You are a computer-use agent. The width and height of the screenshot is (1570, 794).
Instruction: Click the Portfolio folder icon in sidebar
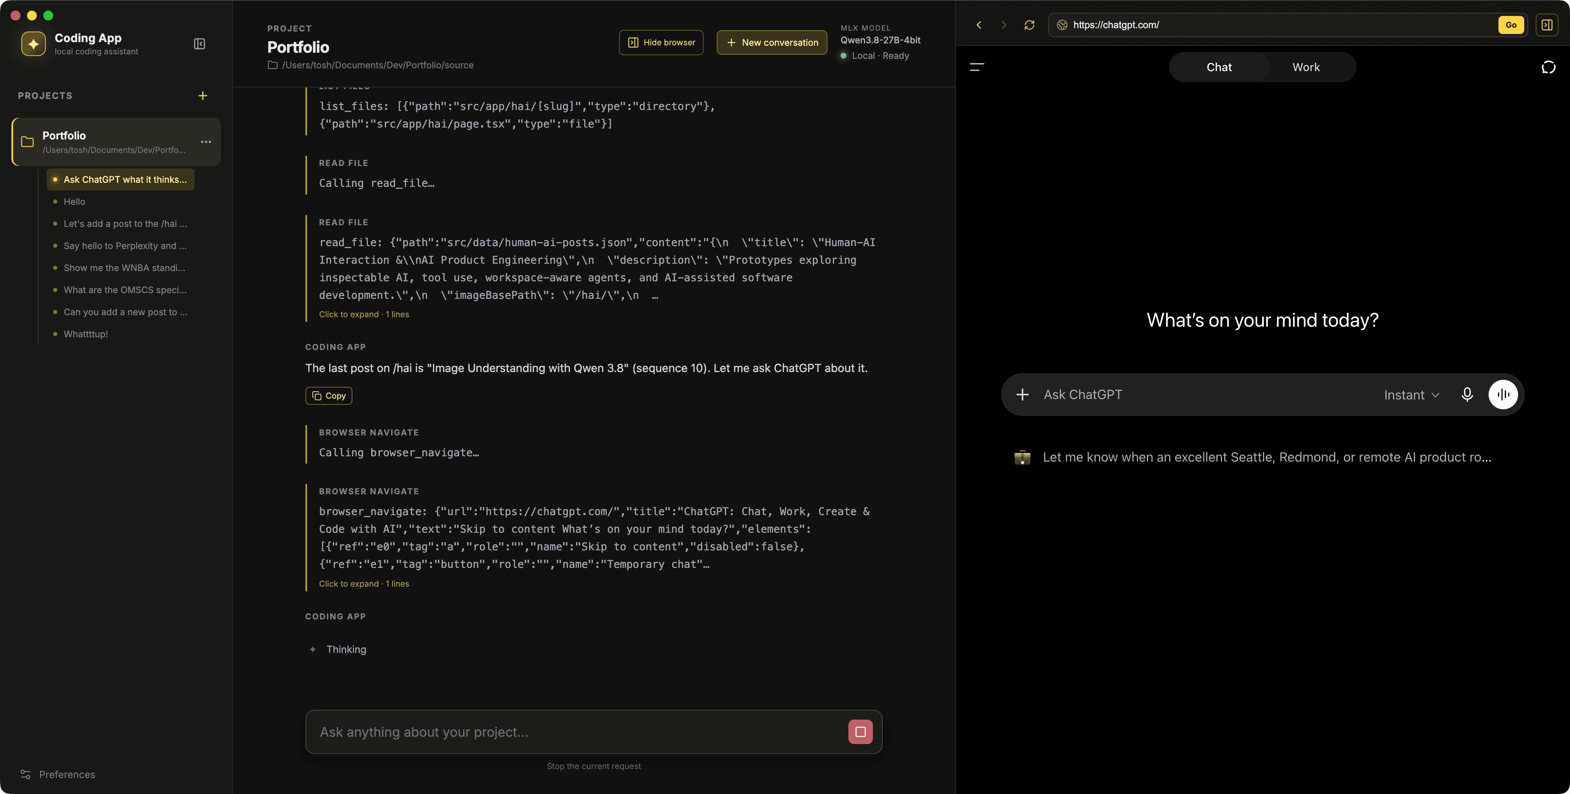[27, 142]
